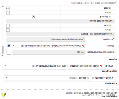
Task: Click the scrollbar arrow beside the Incremental implementation row
Action: click(3, 55)
